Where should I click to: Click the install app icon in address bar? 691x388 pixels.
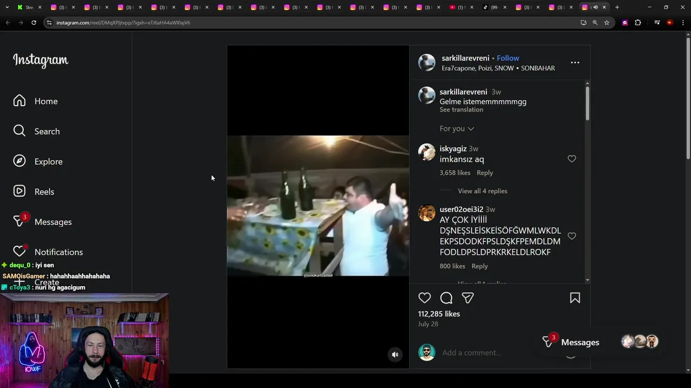click(584, 23)
